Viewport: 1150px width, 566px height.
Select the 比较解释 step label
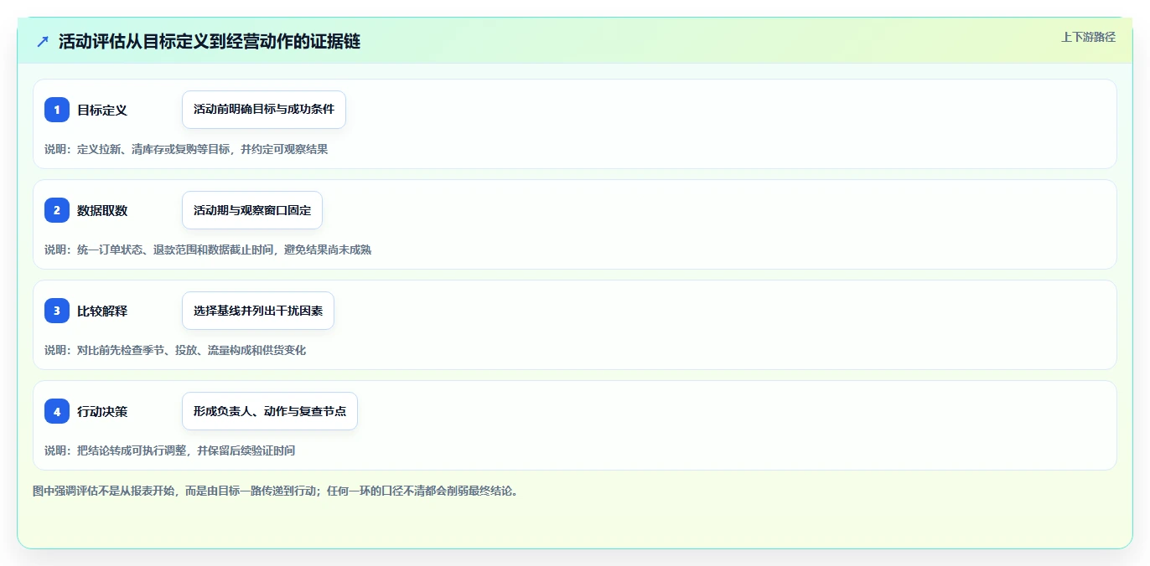[102, 311]
